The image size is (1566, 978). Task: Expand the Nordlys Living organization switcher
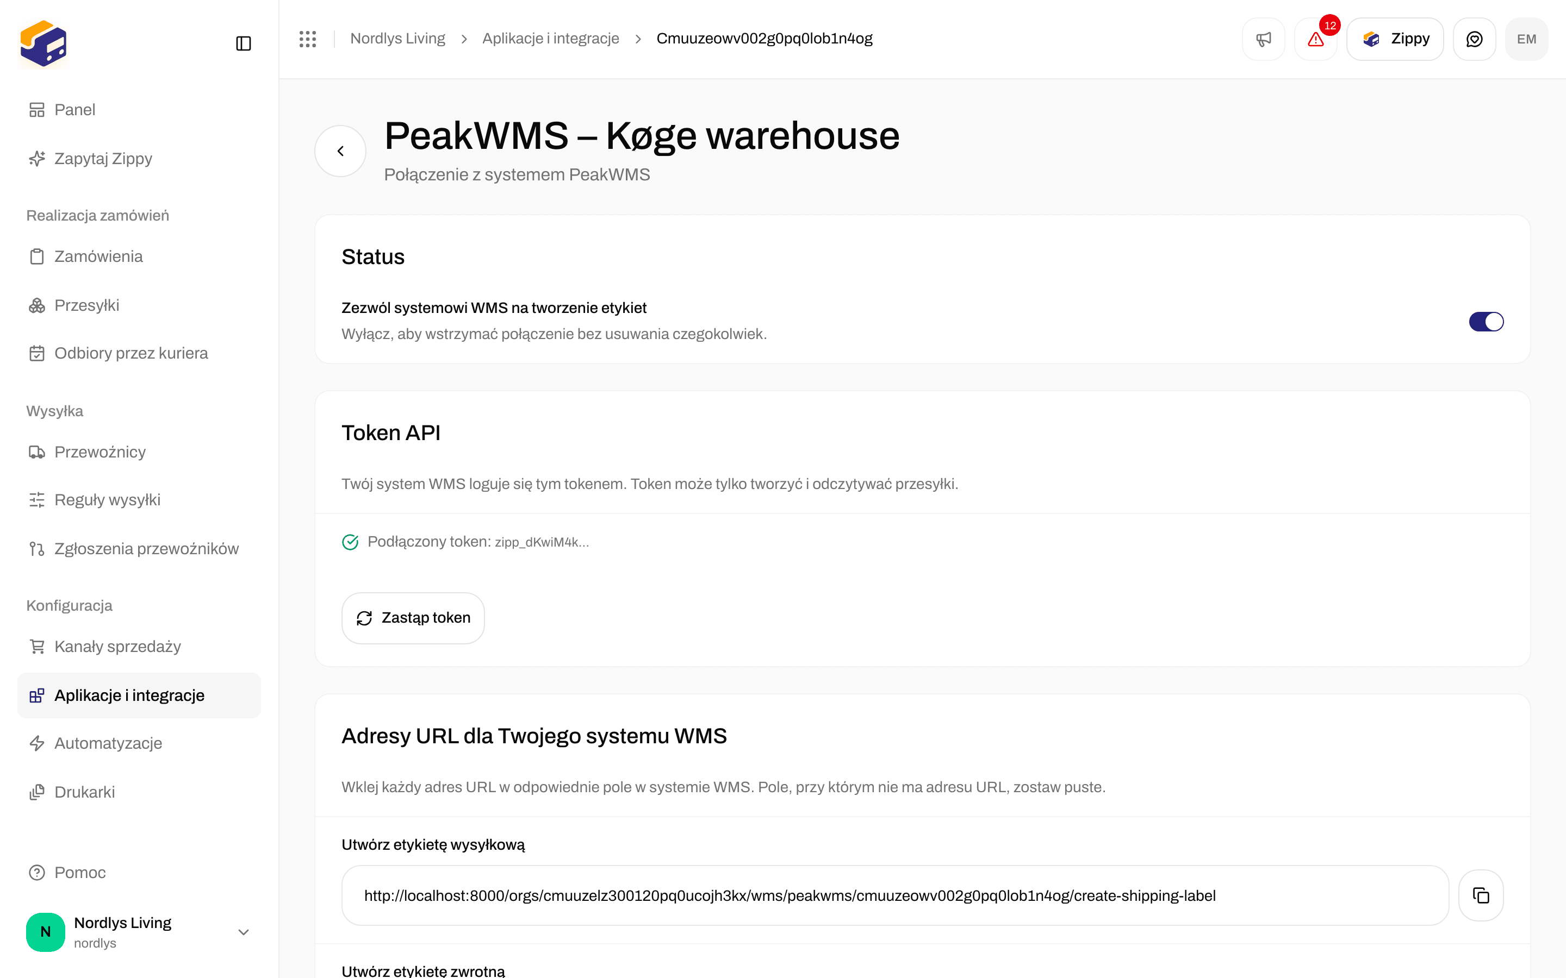coord(139,932)
